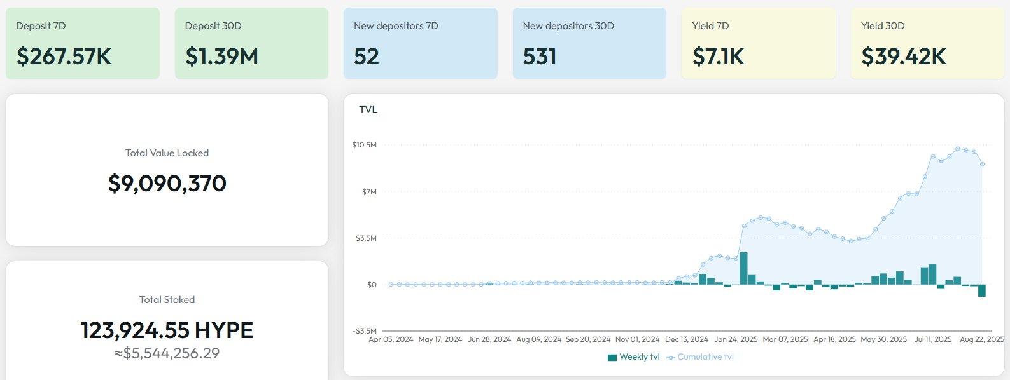Select the $7.1K yield value
The width and height of the screenshot is (1010, 380).
point(718,57)
